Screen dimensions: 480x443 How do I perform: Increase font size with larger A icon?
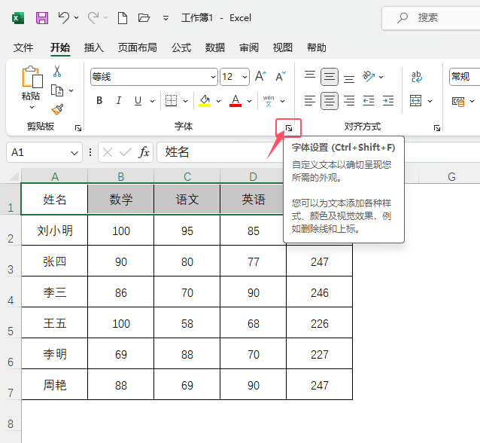[x=261, y=76]
